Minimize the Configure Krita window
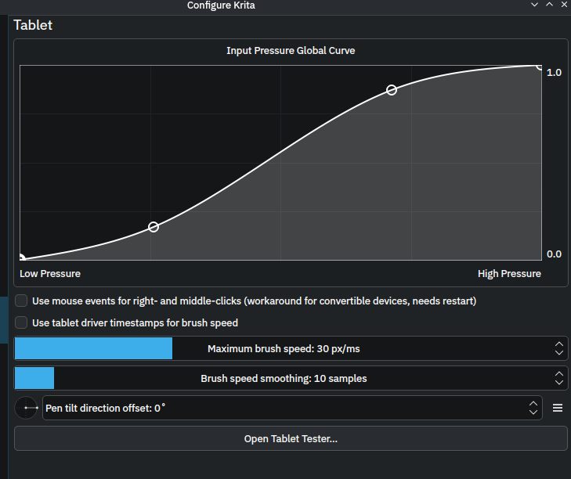 pos(534,5)
